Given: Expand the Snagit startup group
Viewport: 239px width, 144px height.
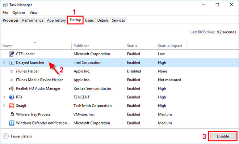Looking at the screenshot, I should [x=4, y=106].
